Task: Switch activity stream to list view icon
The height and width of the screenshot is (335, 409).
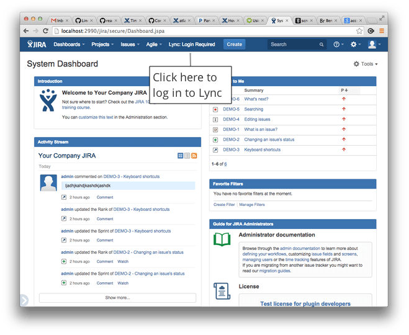Action: click(187, 156)
